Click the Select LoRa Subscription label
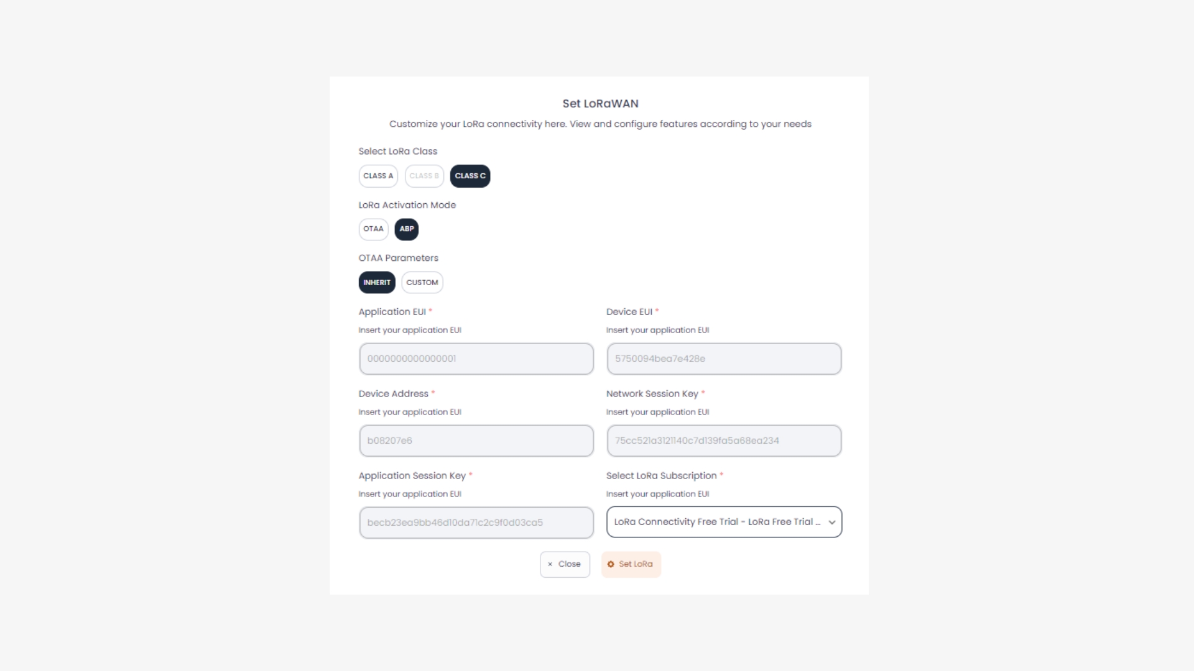Viewport: 1194px width, 671px height. click(x=661, y=476)
